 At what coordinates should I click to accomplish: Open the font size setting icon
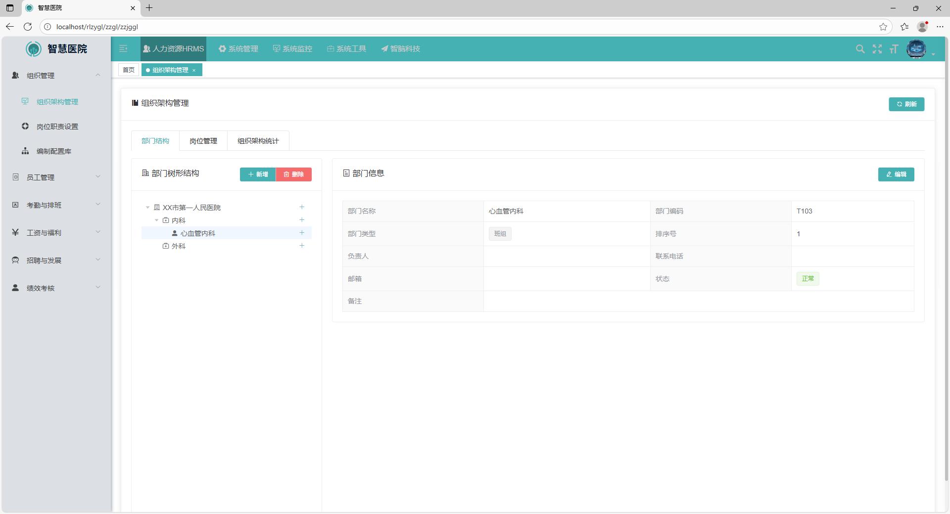894,49
